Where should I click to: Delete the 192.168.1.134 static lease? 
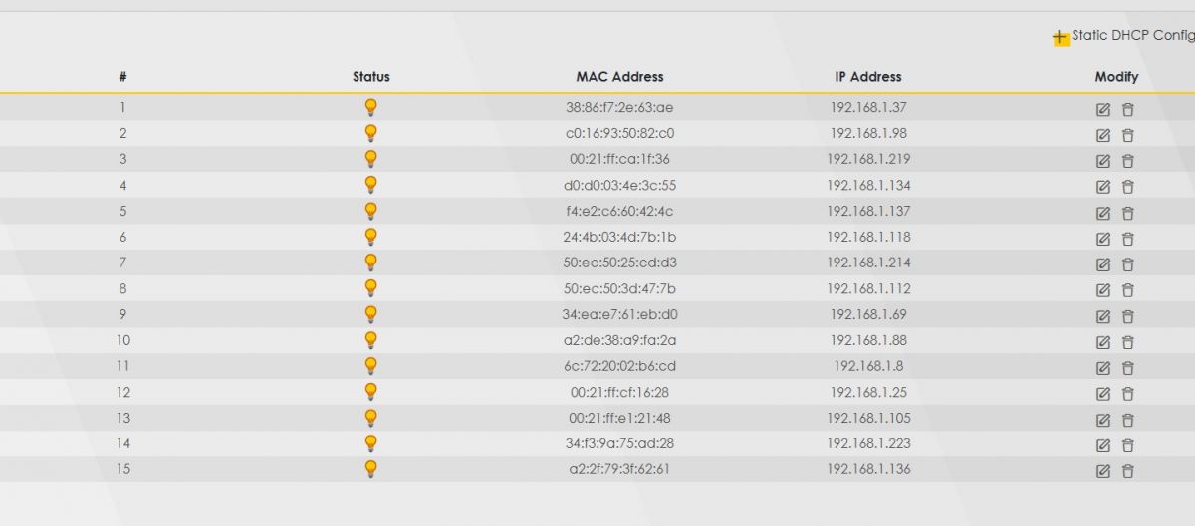[x=1128, y=187]
